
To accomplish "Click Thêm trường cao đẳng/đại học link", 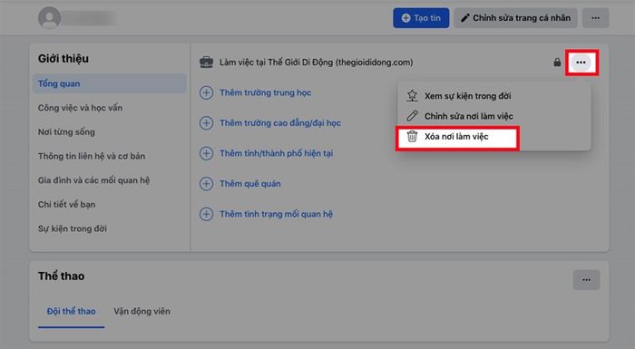I will coord(280,123).
